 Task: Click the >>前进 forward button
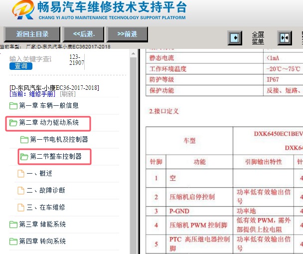[127, 34]
